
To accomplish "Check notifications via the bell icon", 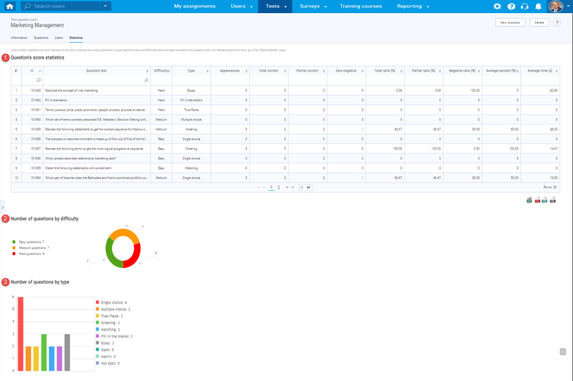I will [x=537, y=6].
